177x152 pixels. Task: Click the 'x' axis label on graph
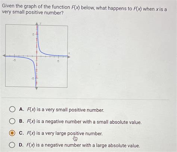[69, 53]
